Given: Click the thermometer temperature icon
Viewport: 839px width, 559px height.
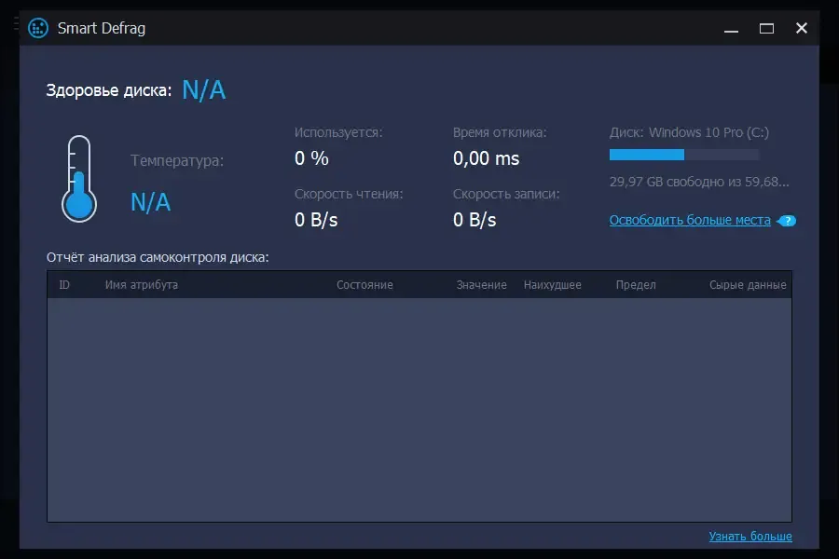Looking at the screenshot, I should 79,179.
